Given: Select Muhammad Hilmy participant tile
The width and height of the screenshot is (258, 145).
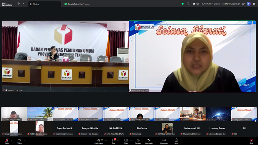Looking at the screenshot, I should click(193, 128).
